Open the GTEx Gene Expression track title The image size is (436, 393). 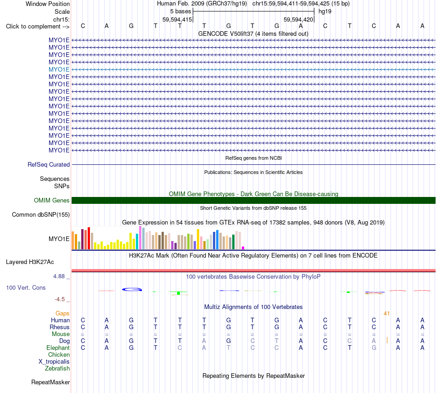[253, 223]
